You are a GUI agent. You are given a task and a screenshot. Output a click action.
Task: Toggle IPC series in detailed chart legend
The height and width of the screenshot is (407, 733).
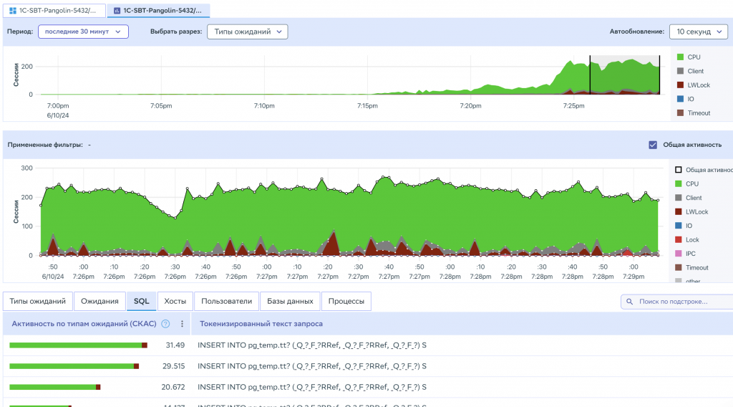point(679,254)
